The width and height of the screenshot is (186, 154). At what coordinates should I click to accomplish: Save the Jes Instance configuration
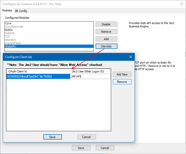pyautogui.click(x=81, y=148)
